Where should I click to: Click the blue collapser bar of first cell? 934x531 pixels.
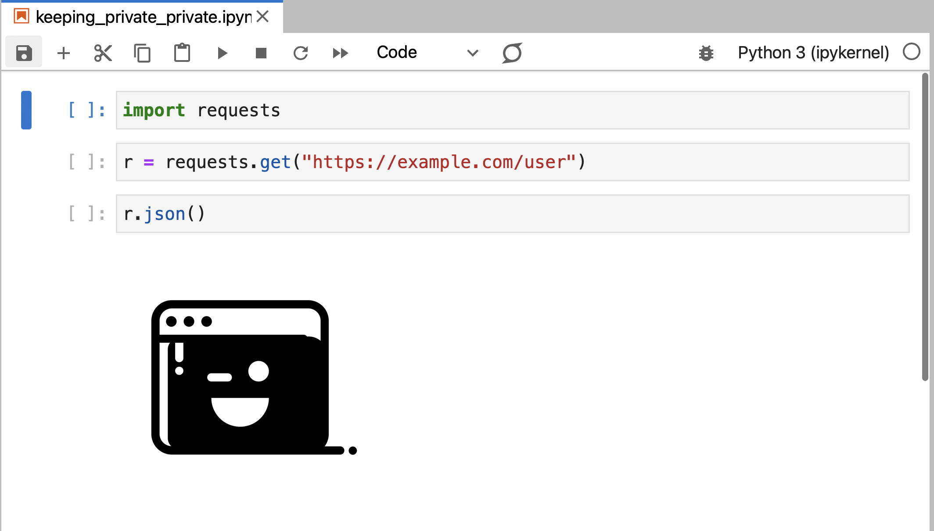(26, 110)
